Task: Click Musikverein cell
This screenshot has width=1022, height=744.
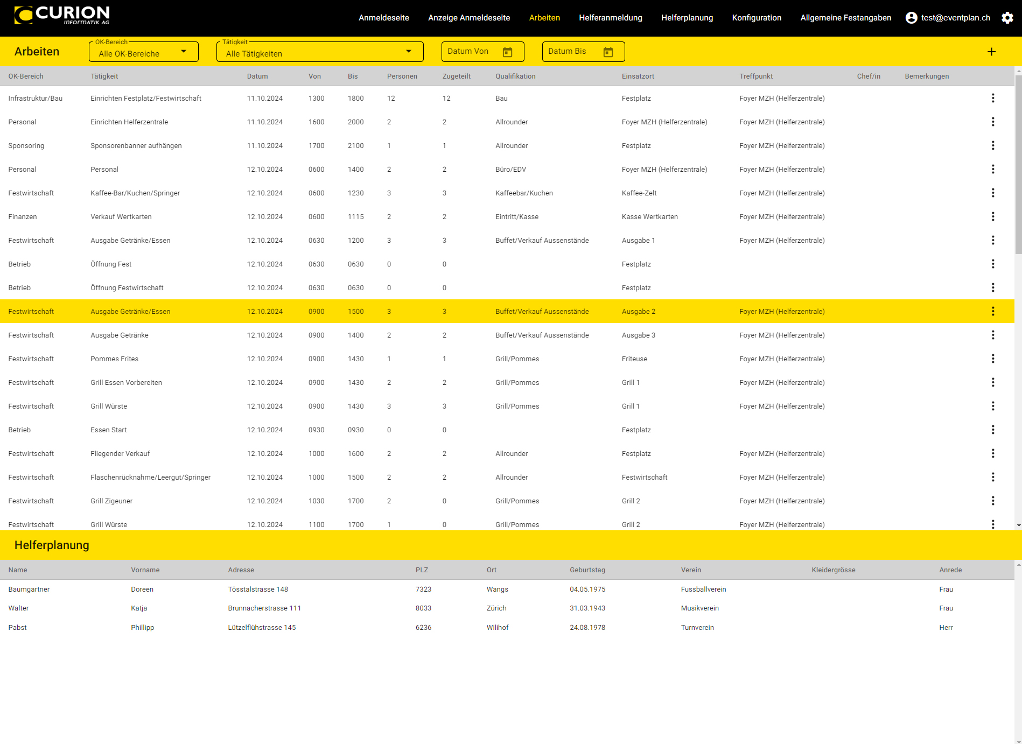Action: click(699, 608)
